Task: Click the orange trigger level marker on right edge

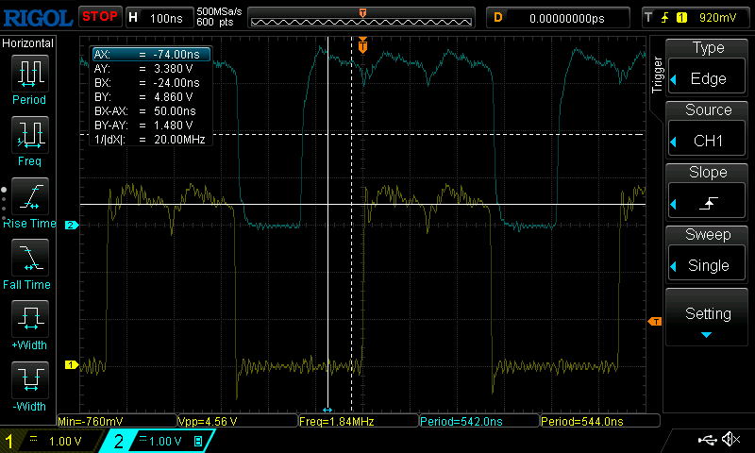Action: 654,322
